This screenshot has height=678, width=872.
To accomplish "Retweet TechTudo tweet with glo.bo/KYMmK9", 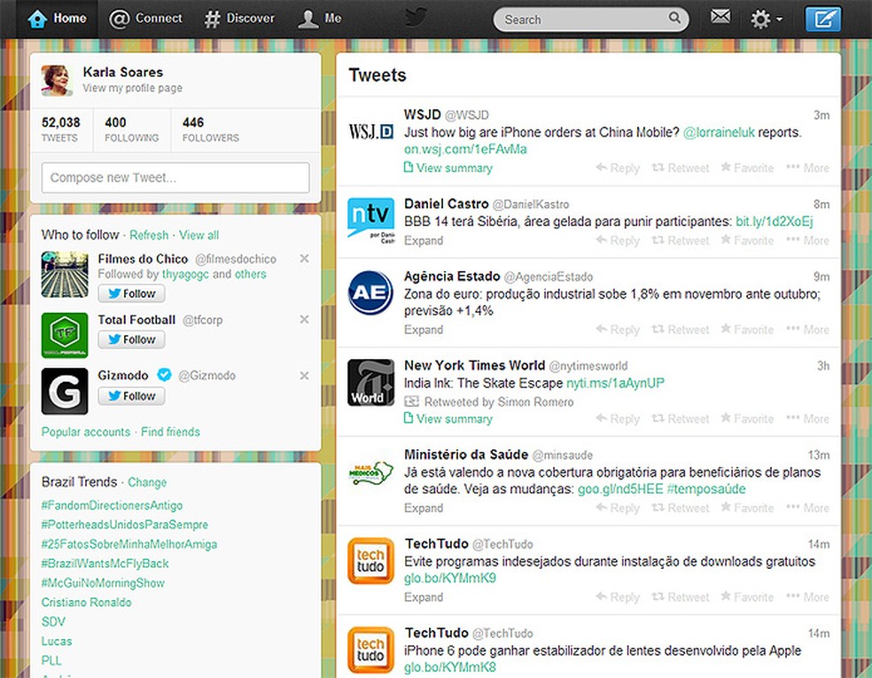I will pyautogui.click(x=680, y=597).
